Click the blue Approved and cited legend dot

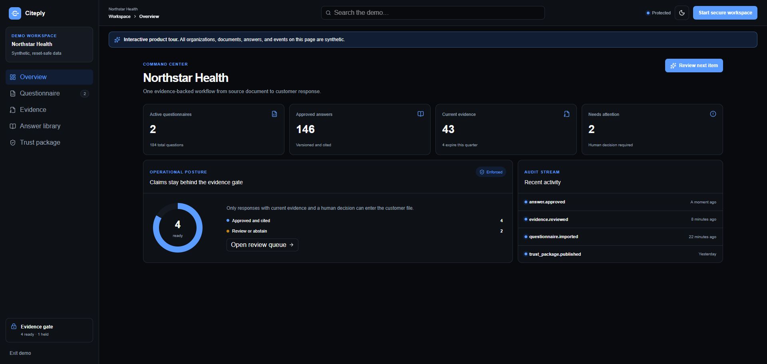tap(228, 221)
